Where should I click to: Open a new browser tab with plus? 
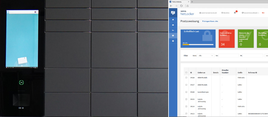click(192, 2)
